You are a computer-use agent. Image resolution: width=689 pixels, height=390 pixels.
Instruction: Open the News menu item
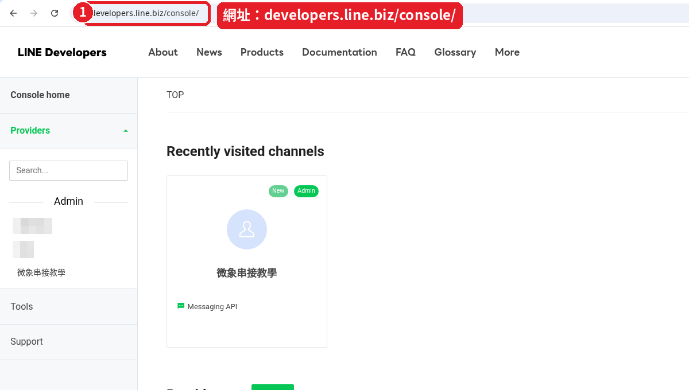[209, 52]
